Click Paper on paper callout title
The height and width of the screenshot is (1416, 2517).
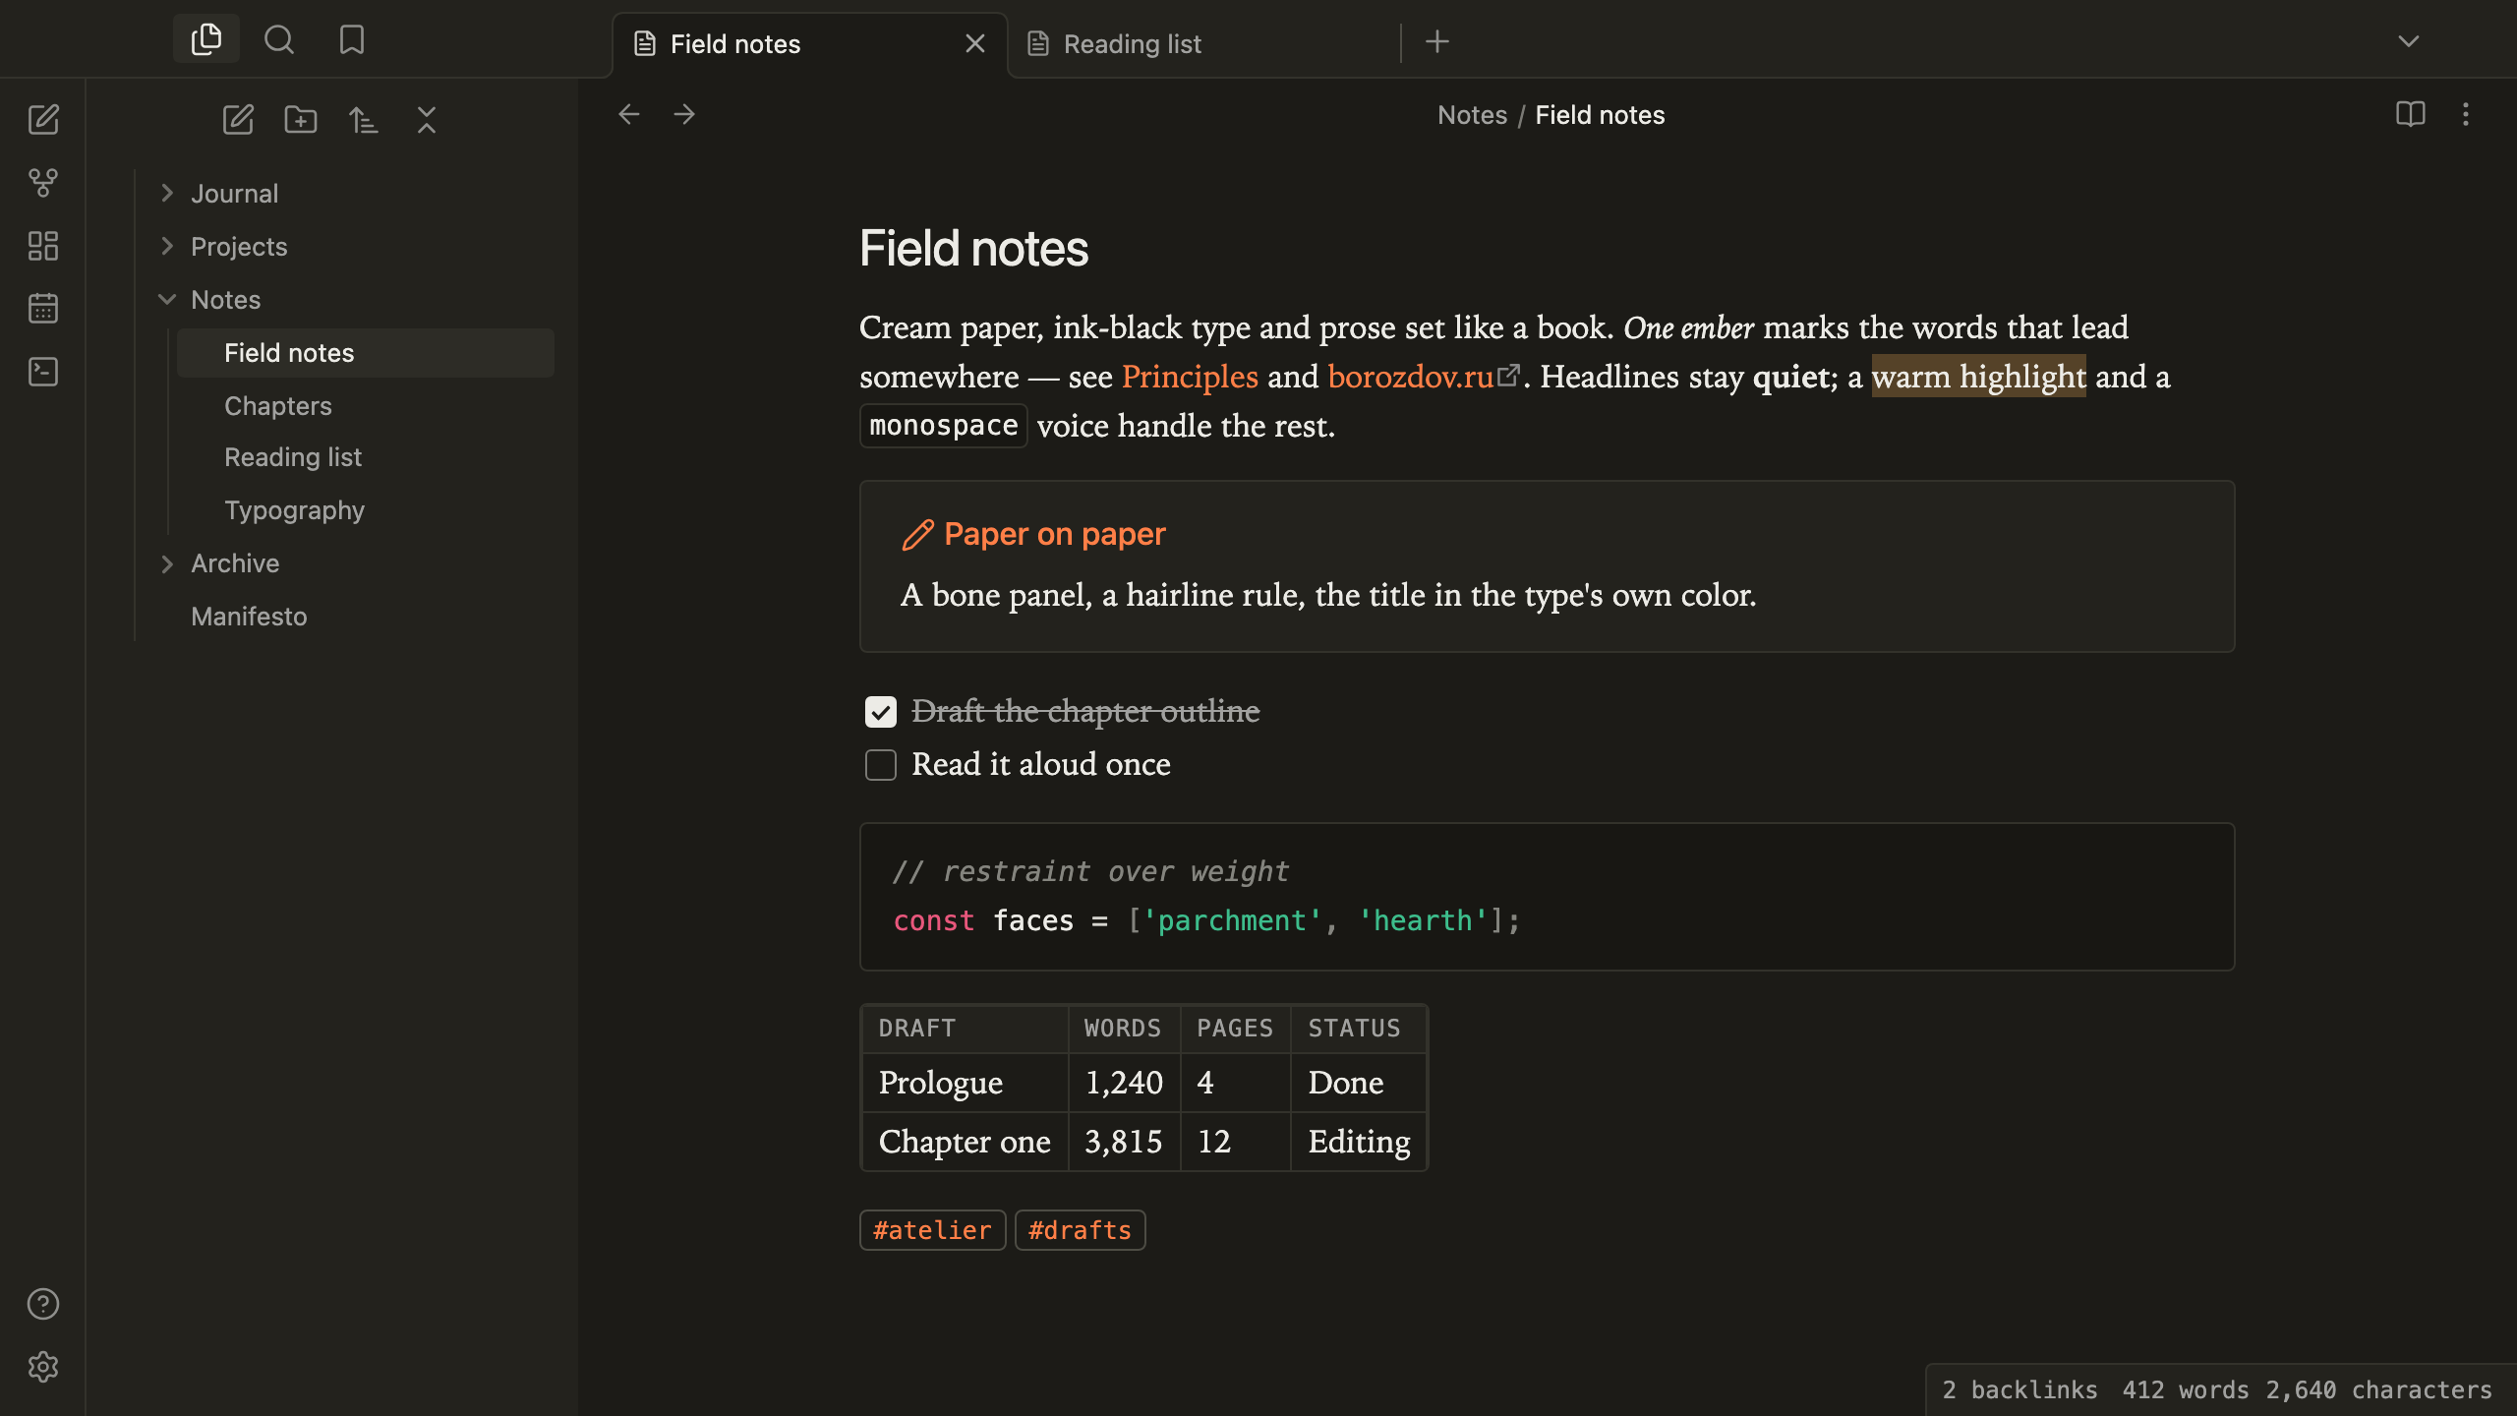tap(1054, 534)
